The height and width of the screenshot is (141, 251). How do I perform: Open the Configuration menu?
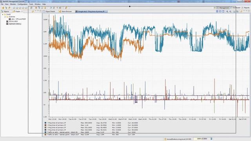coord(22,4)
